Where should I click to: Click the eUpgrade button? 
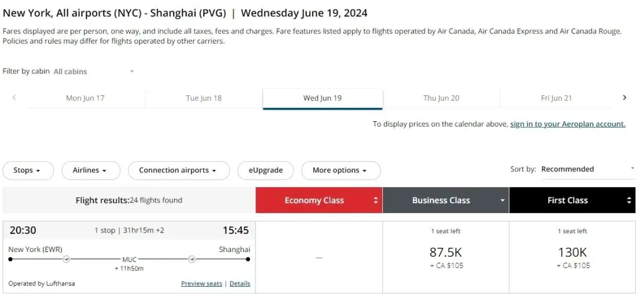(x=266, y=170)
